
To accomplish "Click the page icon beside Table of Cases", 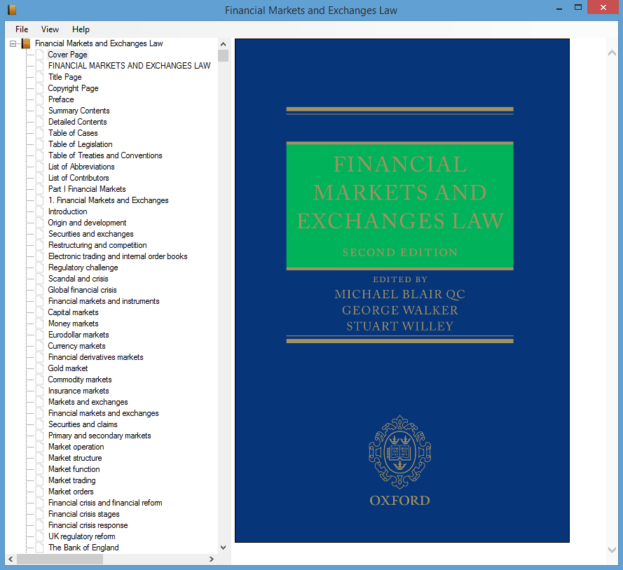I will (40, 133).
